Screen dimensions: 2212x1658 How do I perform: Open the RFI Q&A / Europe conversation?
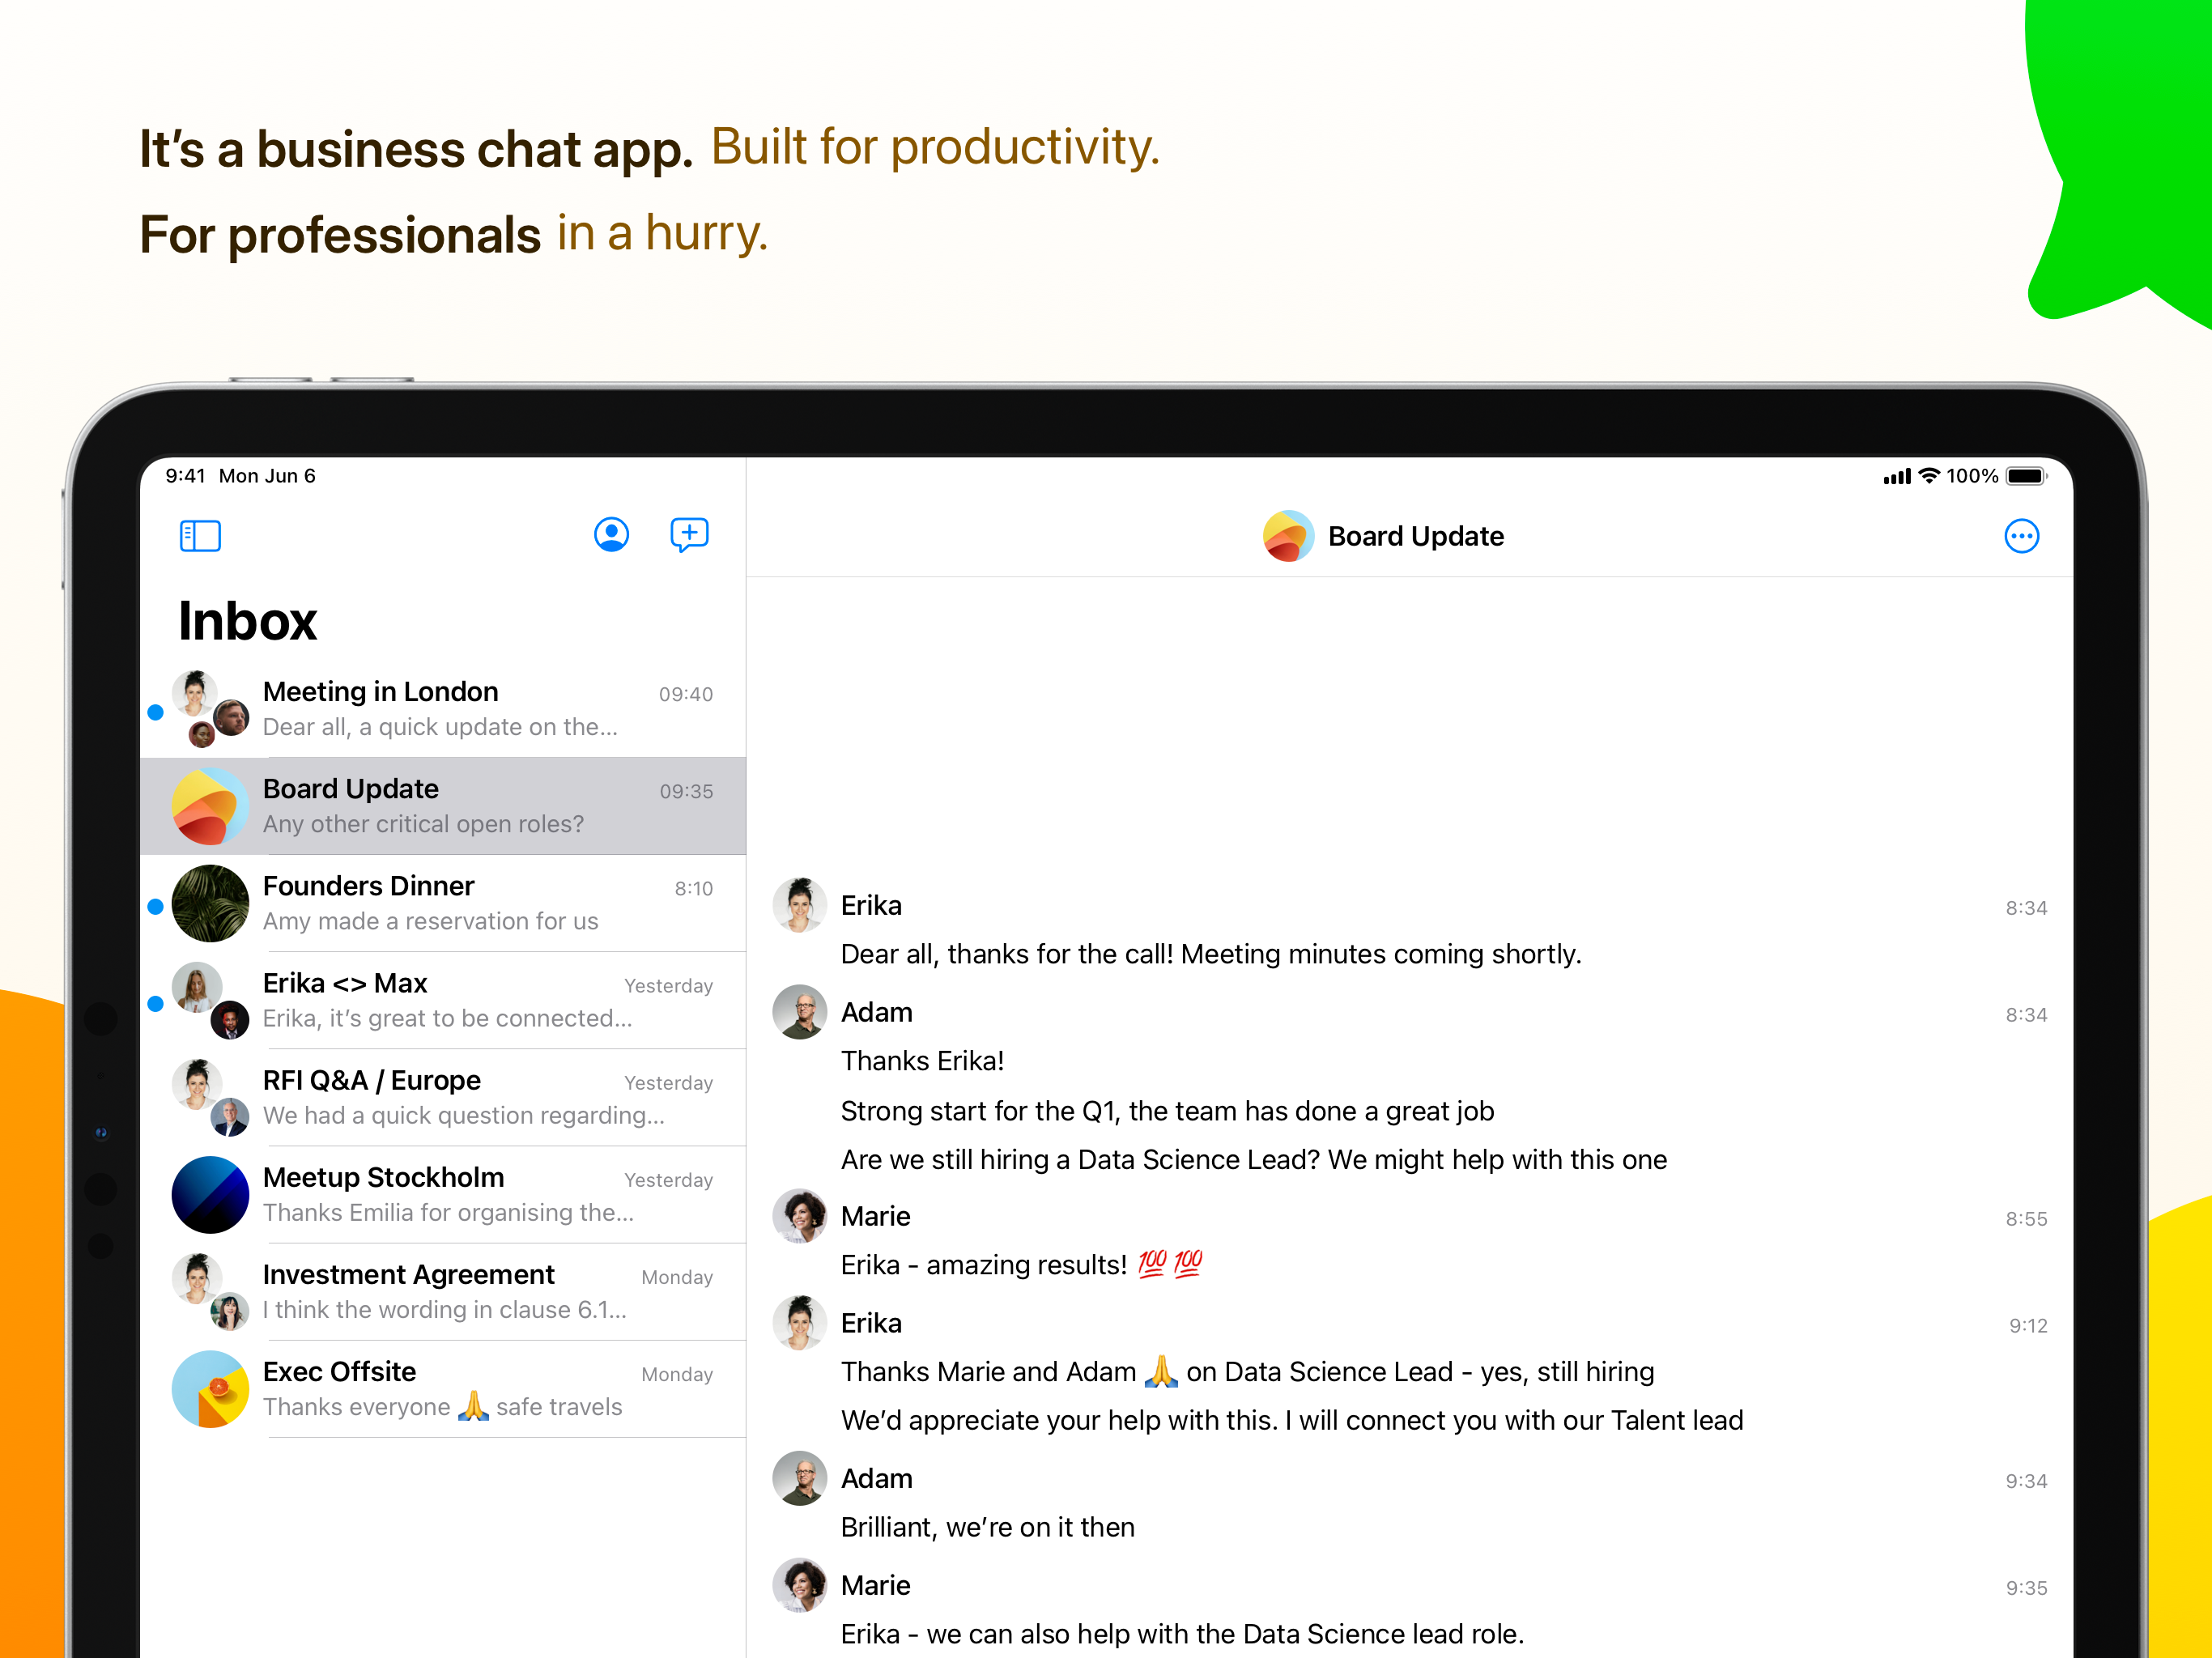[443, 1097]
